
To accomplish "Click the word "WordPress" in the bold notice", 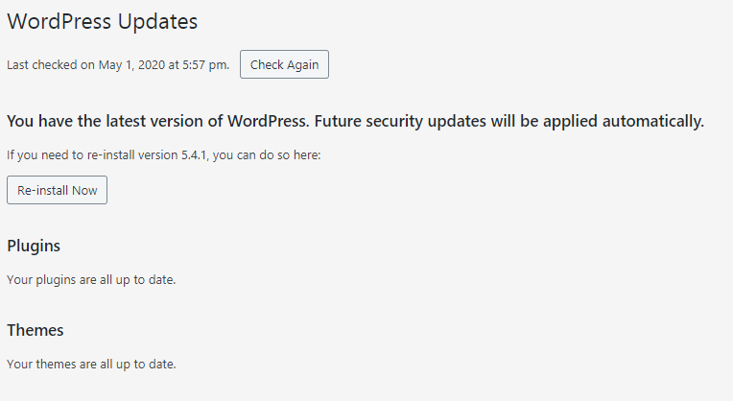I will pos(268,121).
